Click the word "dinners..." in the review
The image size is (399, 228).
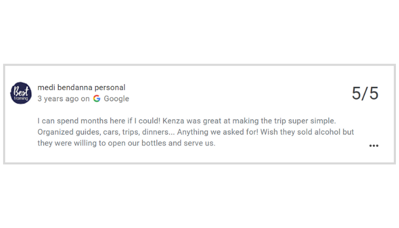point(156,132)
